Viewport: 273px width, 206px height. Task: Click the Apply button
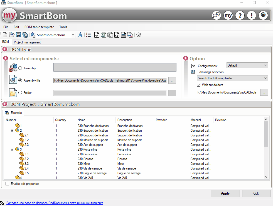coord(225,193)
